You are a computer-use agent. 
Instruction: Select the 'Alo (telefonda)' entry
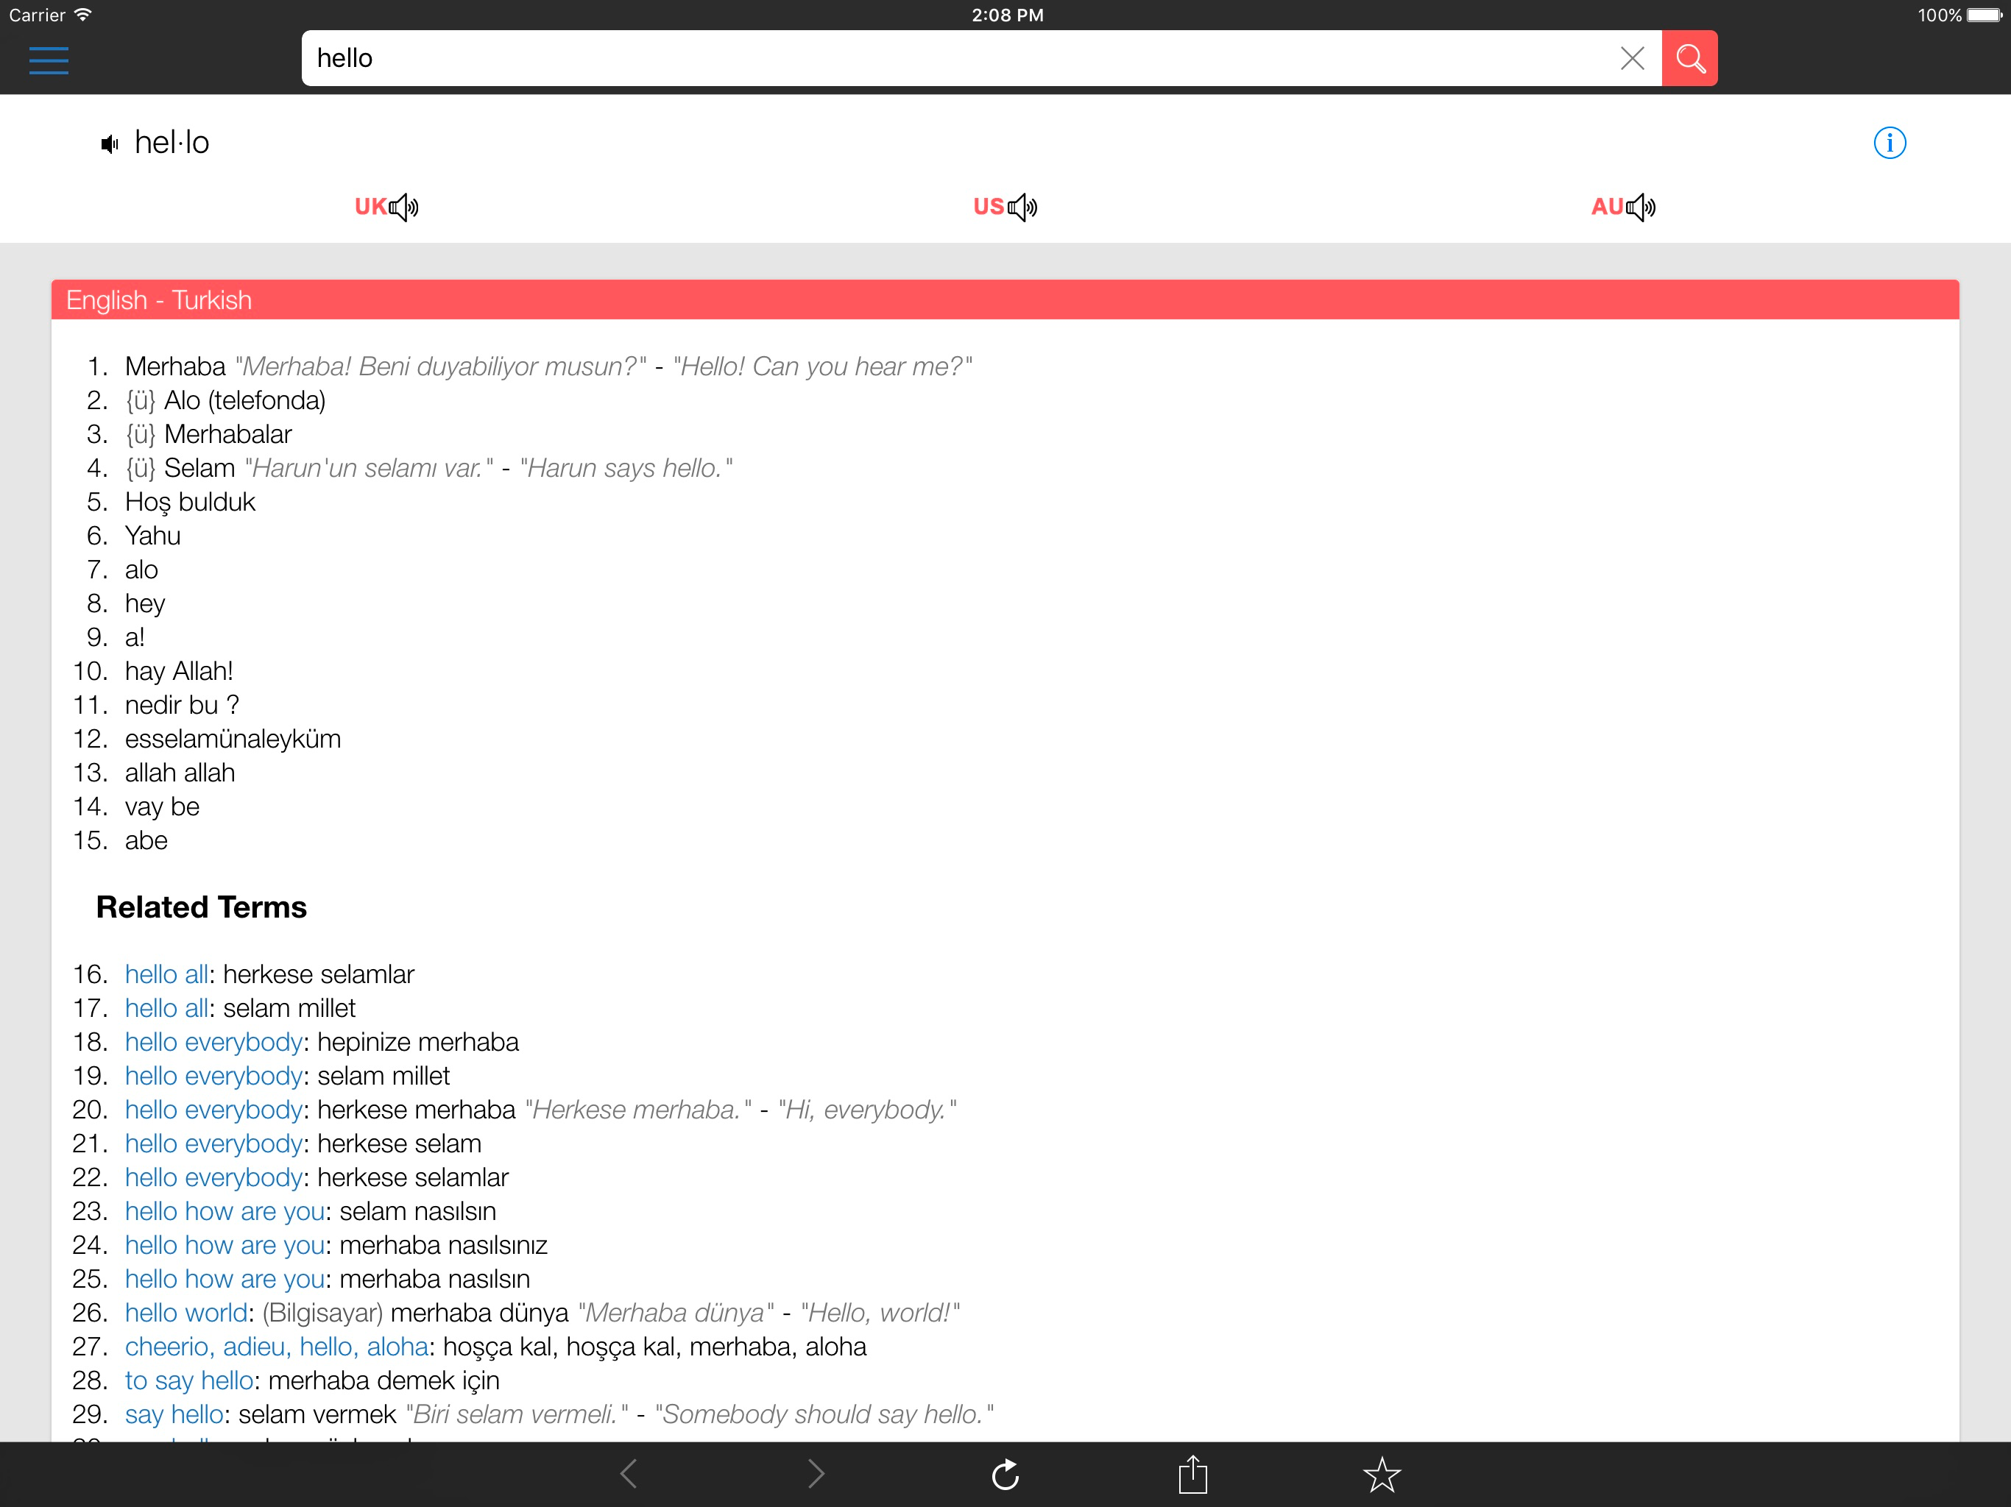tap(244, 401)
